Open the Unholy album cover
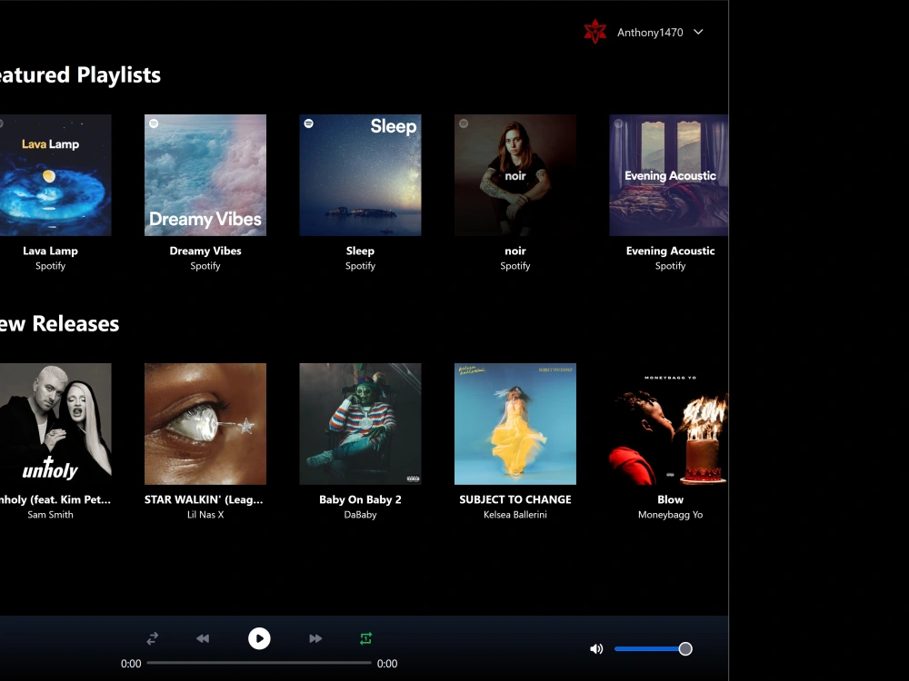The width and height of the screenshot is (909, 681). click(55, 424)
